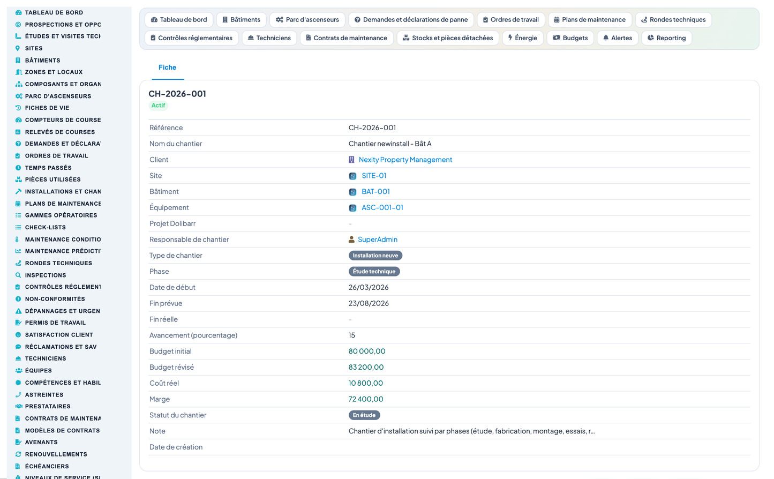774x479 pixels.
Task: Click the icon next to BAT-001
Action: pos(352,192)
